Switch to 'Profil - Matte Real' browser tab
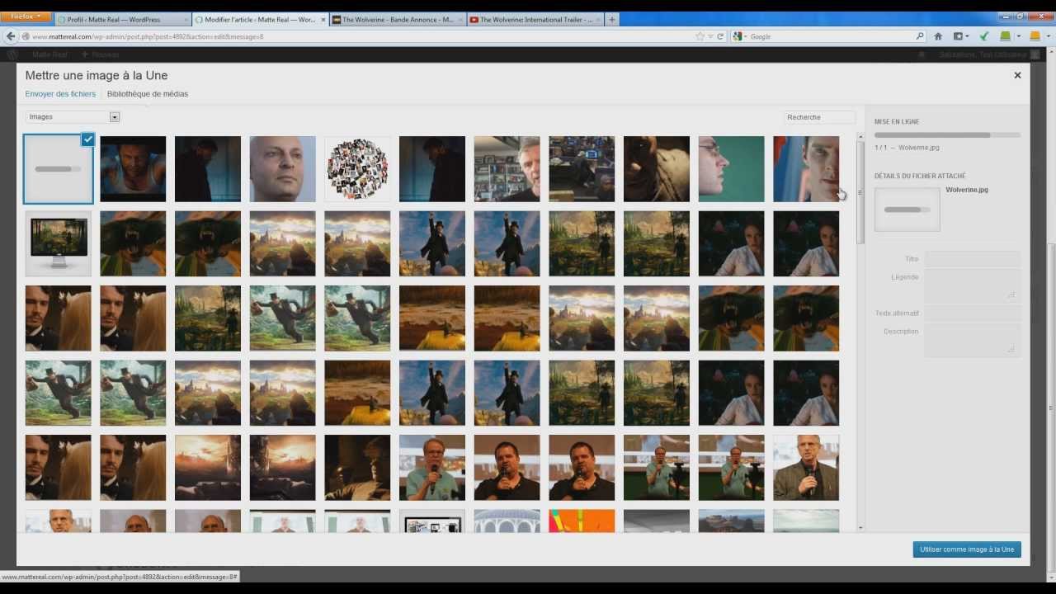This screenshot has height=594, width=1056. (x=123, y=20)
